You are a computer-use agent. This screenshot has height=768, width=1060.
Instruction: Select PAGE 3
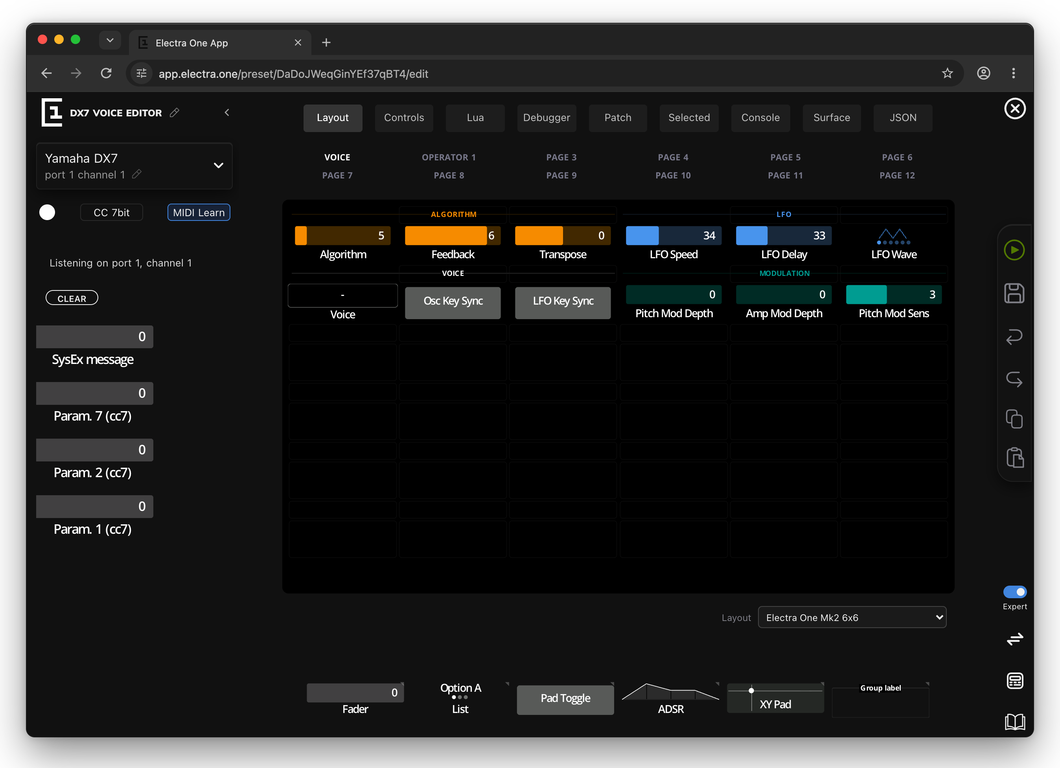561,158
